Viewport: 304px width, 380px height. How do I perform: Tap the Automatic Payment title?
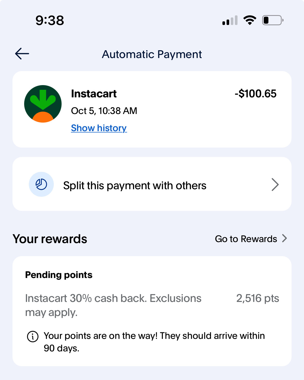coord(152,54)
